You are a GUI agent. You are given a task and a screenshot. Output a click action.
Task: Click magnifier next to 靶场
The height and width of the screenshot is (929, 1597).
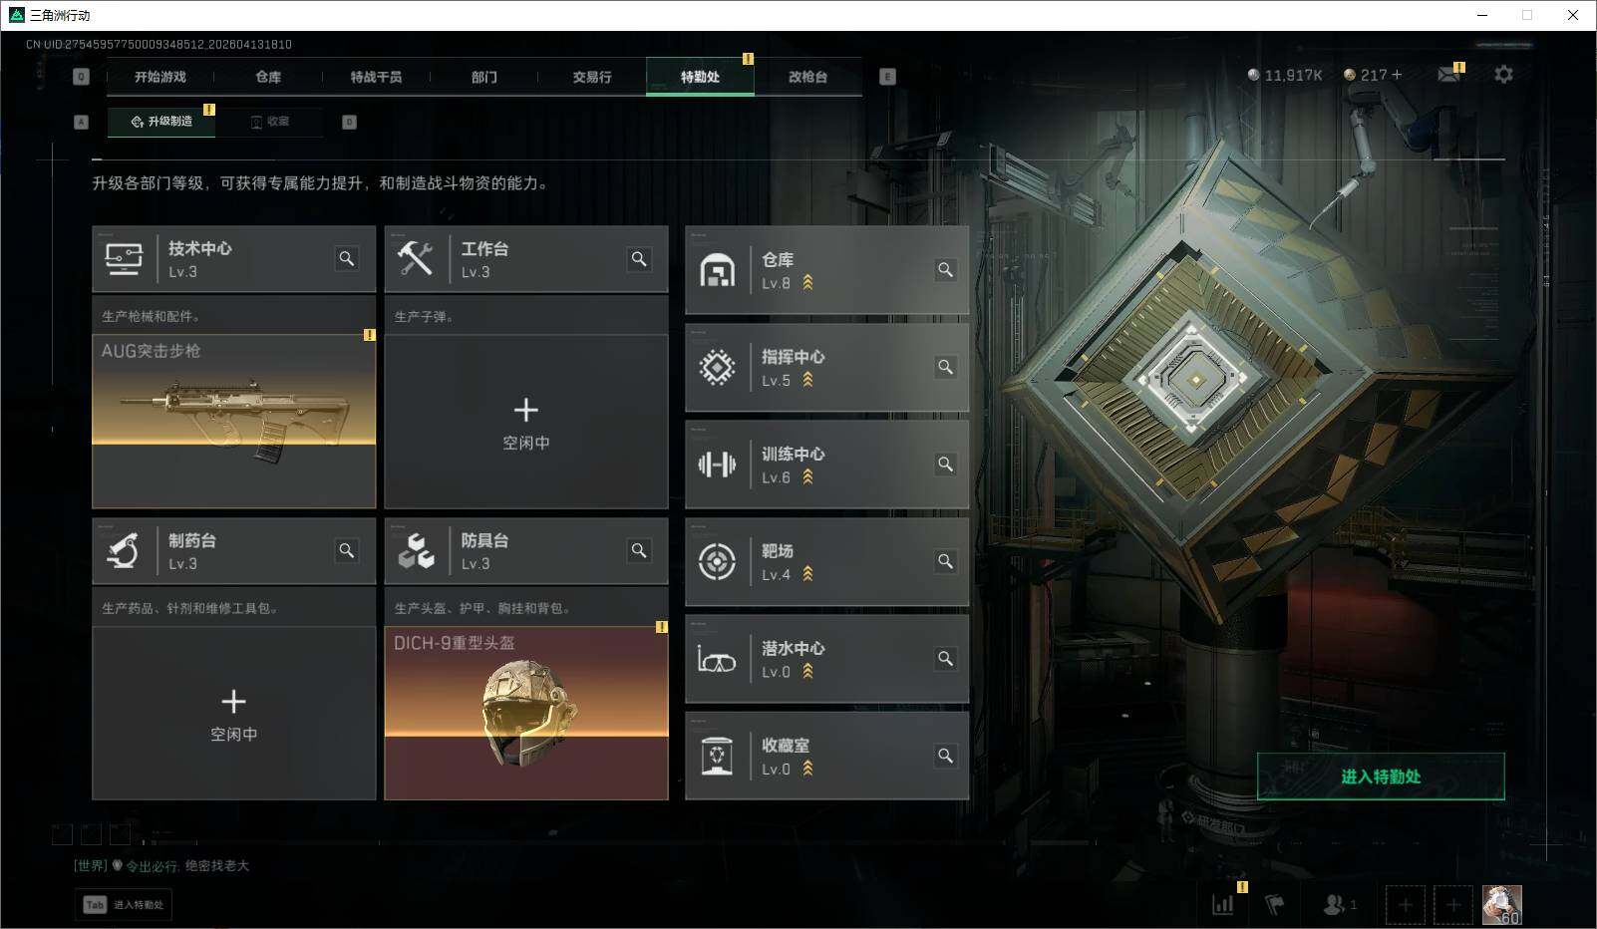point(945,561)
